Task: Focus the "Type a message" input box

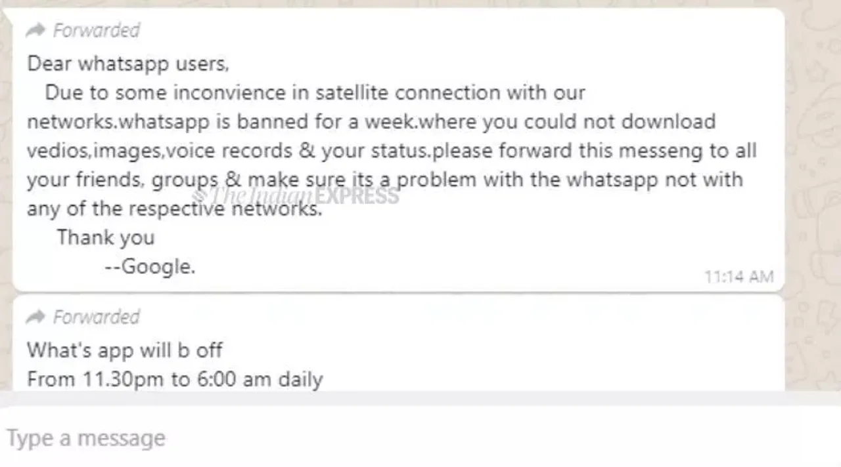Action: point(420,437)
